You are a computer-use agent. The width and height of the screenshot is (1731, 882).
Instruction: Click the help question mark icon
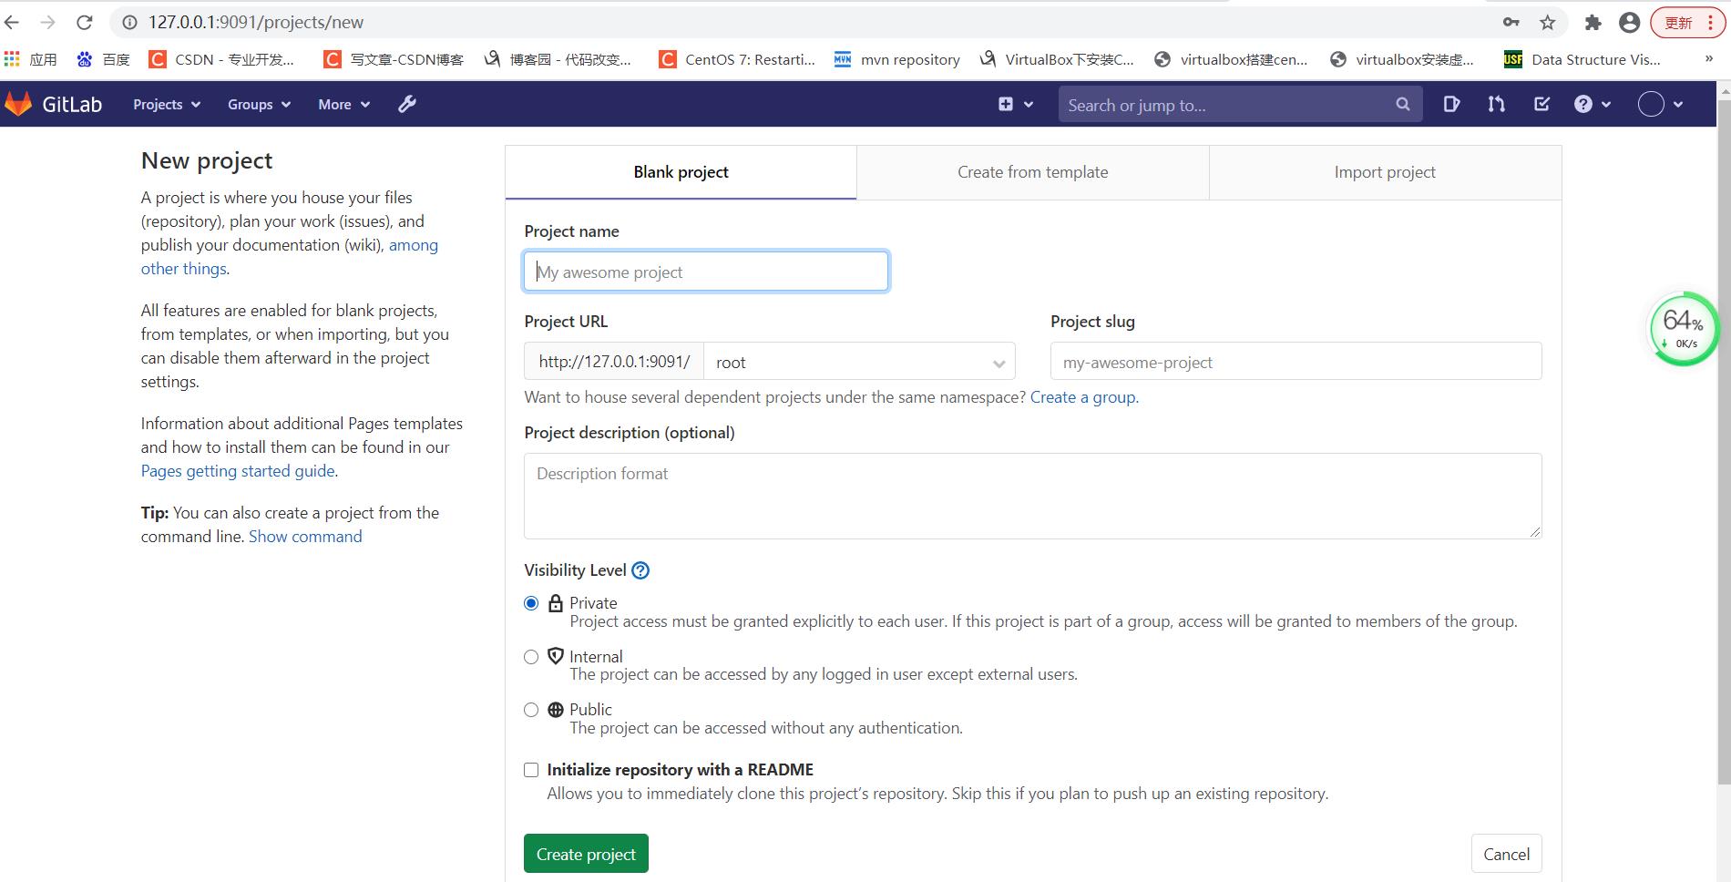pos(1583,104)
